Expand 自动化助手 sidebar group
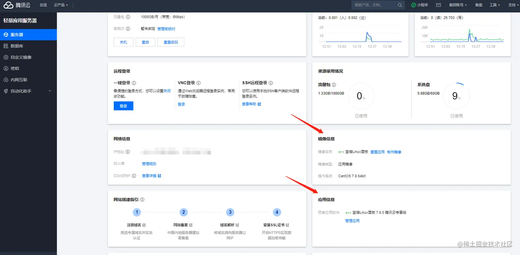 [x=28, y=91]
